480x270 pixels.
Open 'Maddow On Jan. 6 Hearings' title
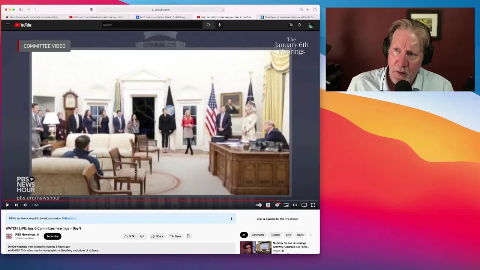click(x=291, y=245)
